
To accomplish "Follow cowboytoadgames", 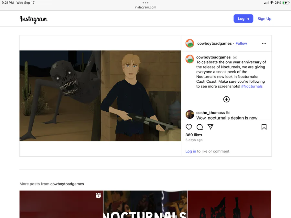I will (241, 43).
